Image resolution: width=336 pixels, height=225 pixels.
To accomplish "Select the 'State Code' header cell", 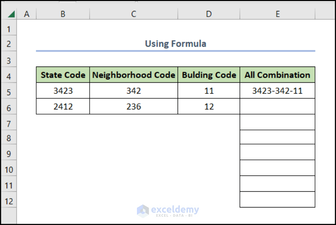I will (x=63, y=75).
